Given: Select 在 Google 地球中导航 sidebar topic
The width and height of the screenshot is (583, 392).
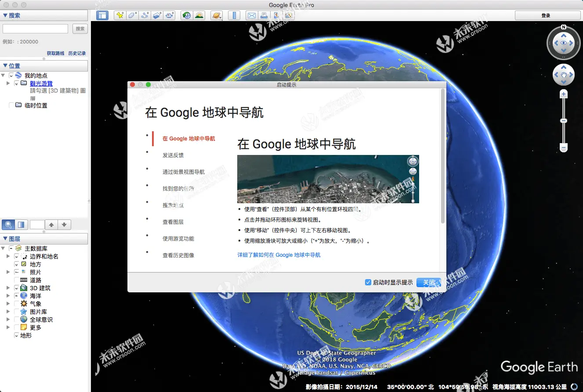Looking at the screenshot, I should [189, 139].
